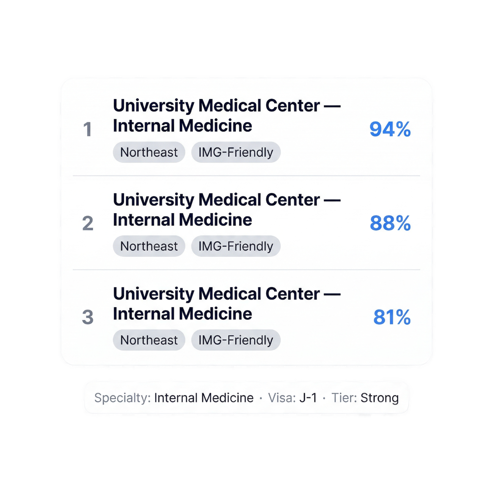Change the J-1 visa filter value
The height and width of the screenshot is (493, 493).
[x=308, y=398]
